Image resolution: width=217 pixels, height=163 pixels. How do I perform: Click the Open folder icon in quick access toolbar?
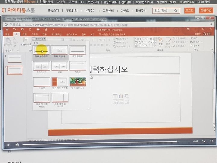pos(38,29)
